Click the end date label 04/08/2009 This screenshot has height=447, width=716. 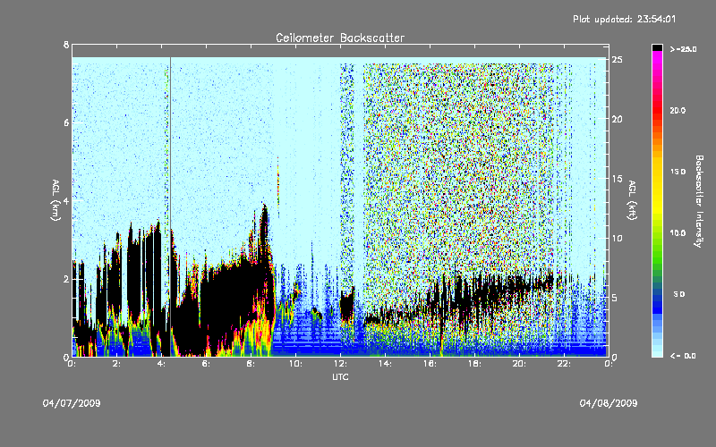[x=609, y=403]
